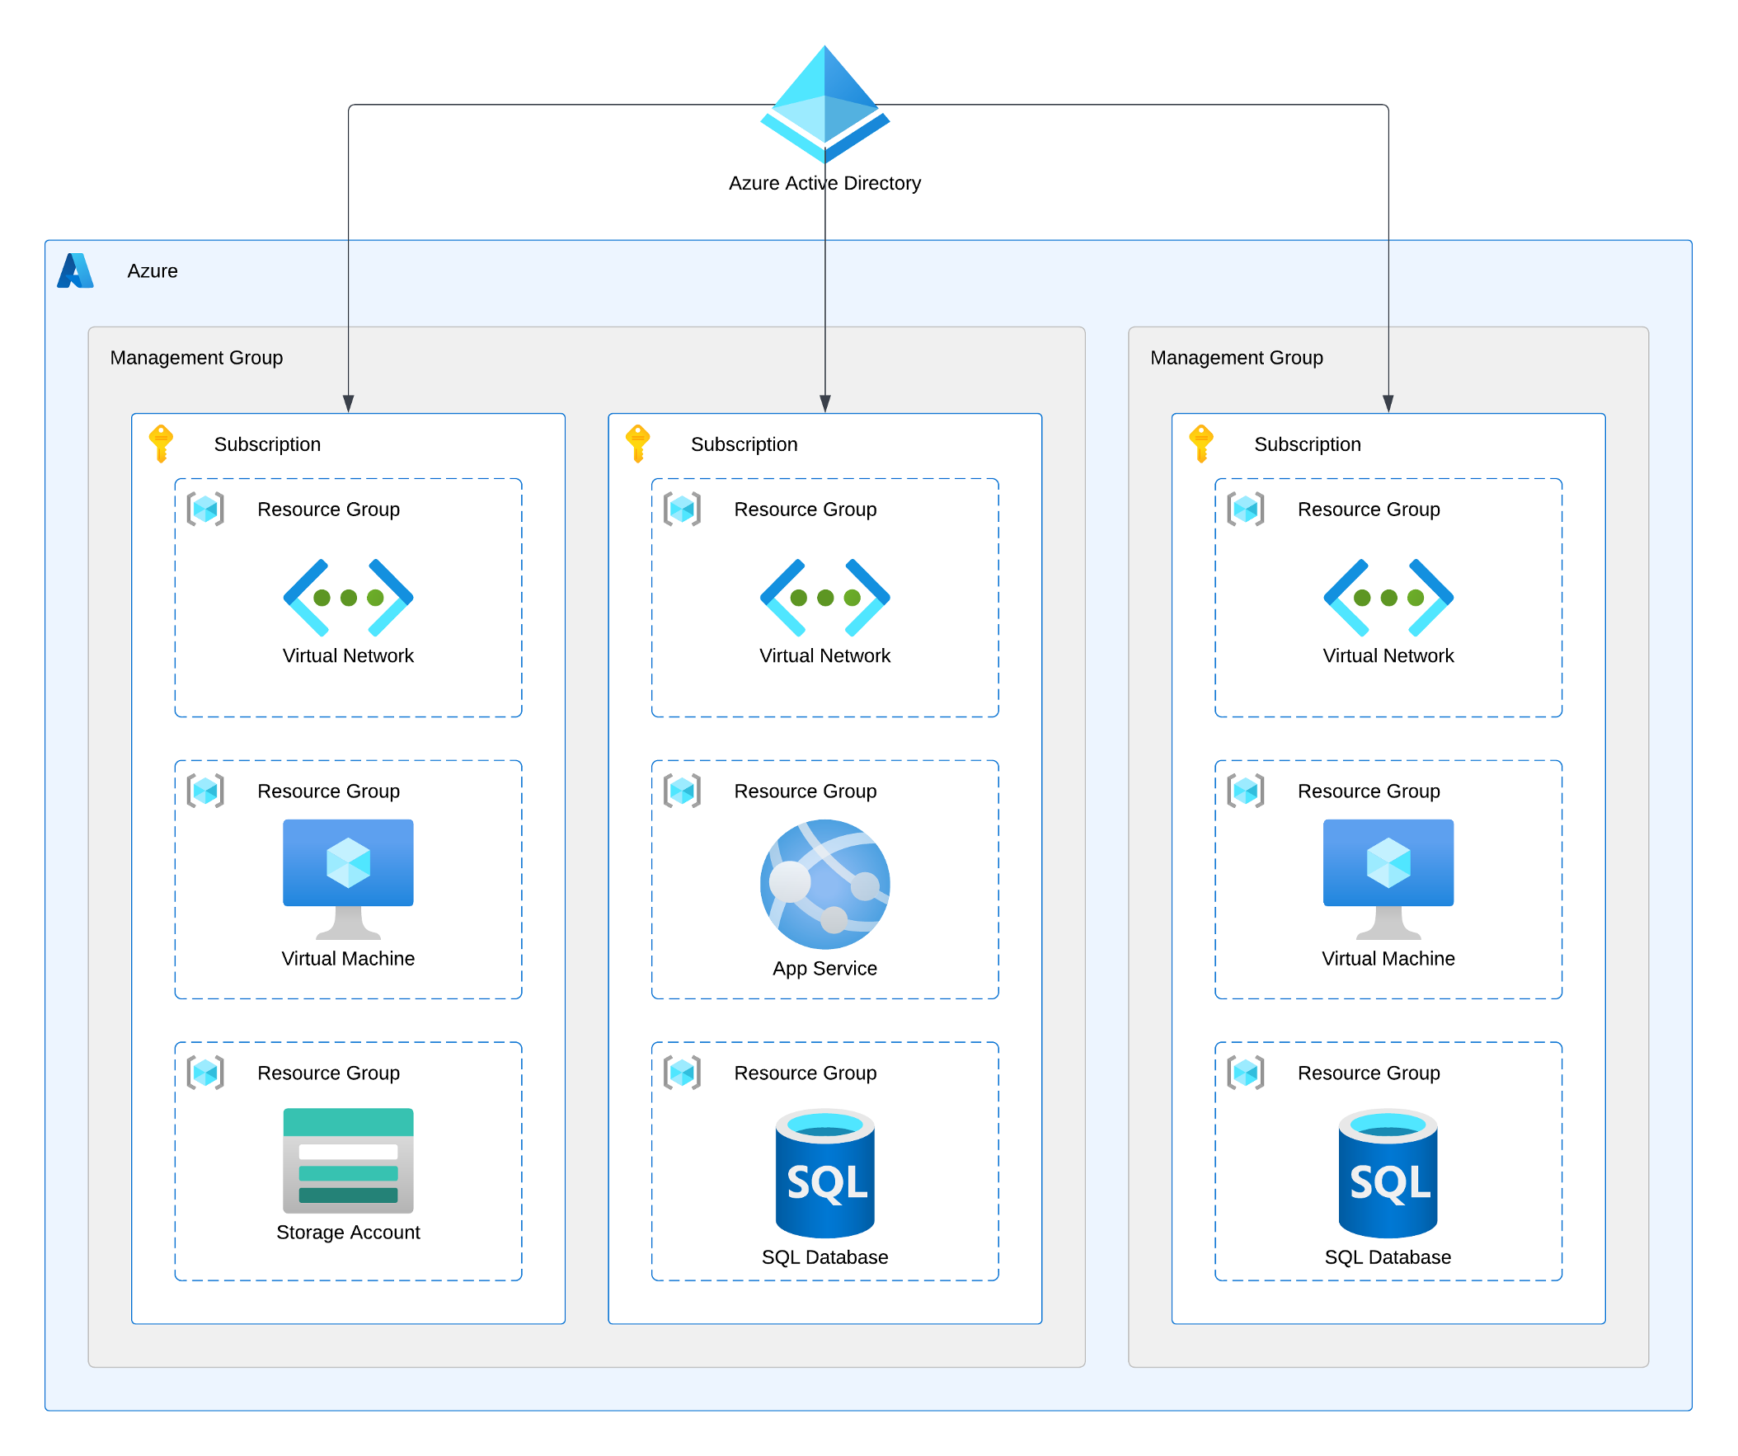
Task: Click the 'Azure' container title text
Action: [153, 270]
